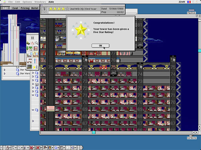Click the vertical scrollbar up arrow

[200, 127]
